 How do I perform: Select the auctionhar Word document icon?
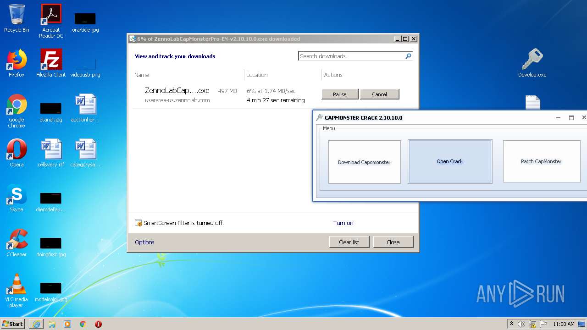pos(85,108)
